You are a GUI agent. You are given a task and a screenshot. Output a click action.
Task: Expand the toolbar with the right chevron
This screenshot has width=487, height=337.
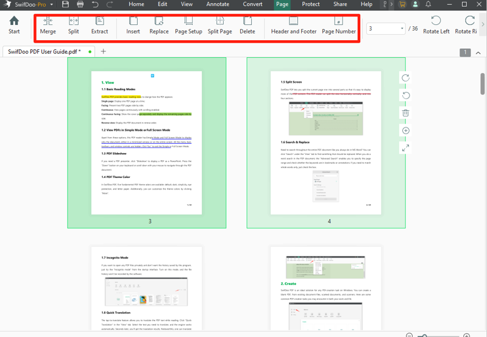coord(483,24)
